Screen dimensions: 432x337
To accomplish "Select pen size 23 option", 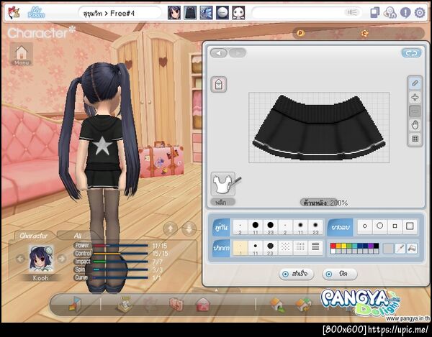I will (x=270, y=248).
